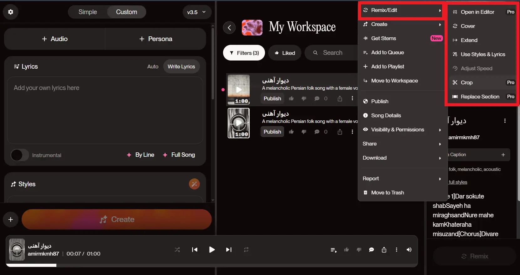Image resolution: width=520 pixels, height=275 pixels.
Task: Click into the lyrics text area
Action: (x=105, y=110)
